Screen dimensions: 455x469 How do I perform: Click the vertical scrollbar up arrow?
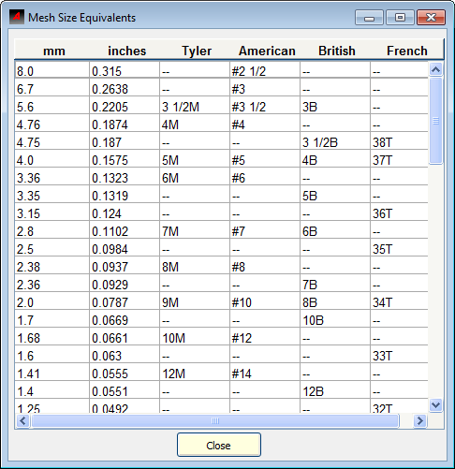[435, 69]
